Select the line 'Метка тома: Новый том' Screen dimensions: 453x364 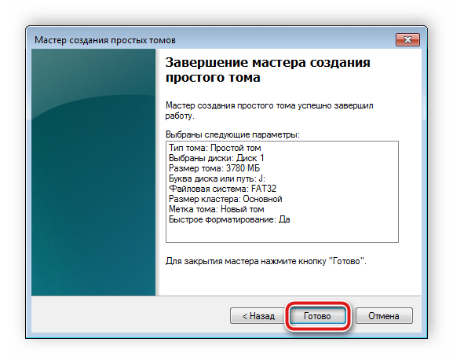[217, 209]
